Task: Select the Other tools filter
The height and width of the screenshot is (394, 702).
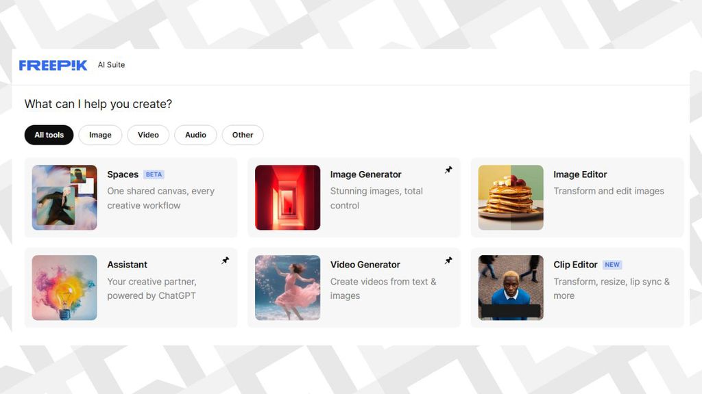Action: click(243, 135)
